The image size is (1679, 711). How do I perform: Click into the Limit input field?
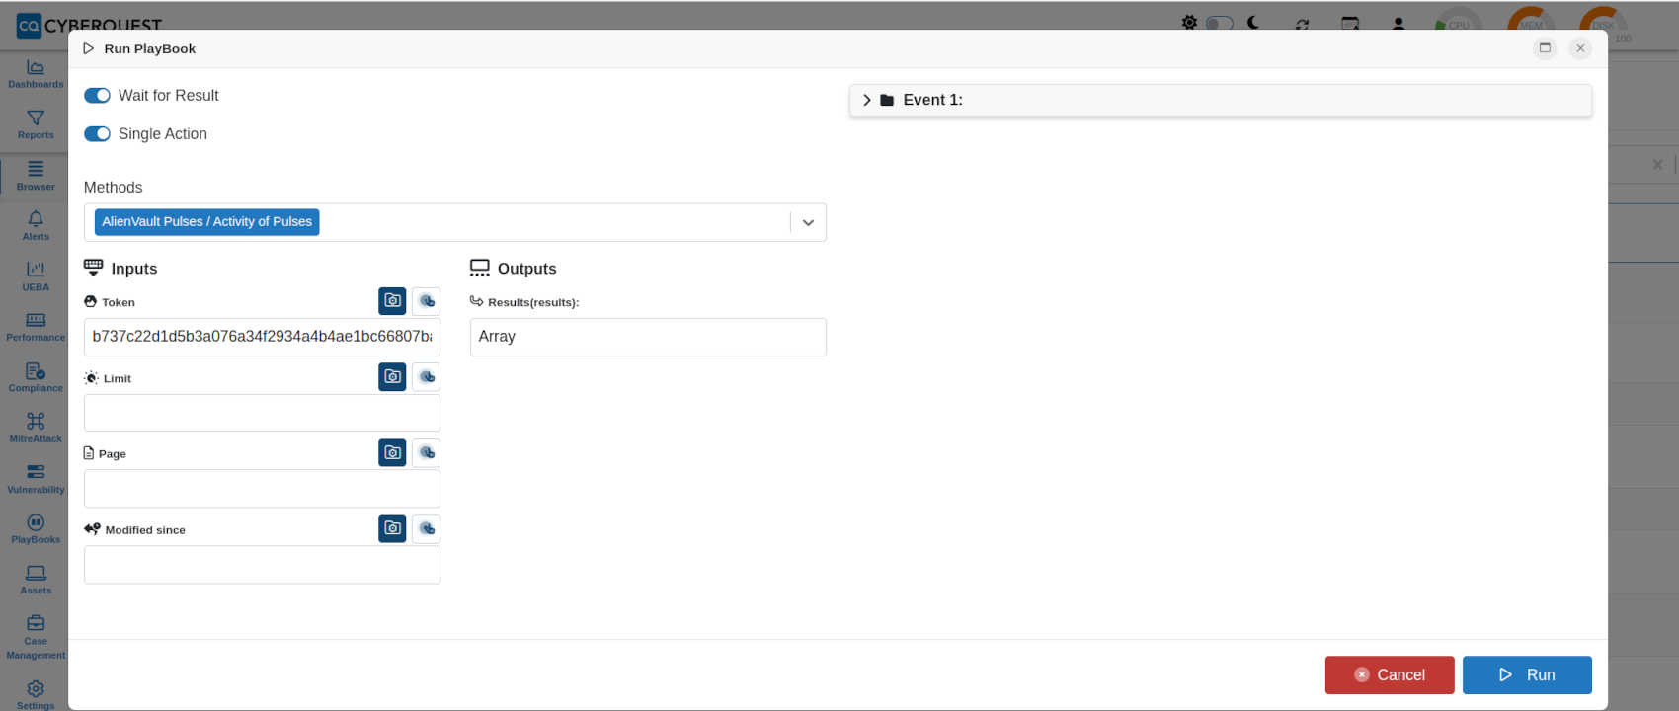262,413
